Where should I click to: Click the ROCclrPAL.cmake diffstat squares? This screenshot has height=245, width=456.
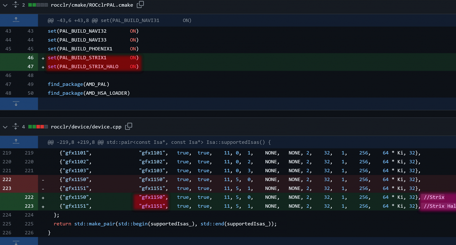click(x=38, y=5)
